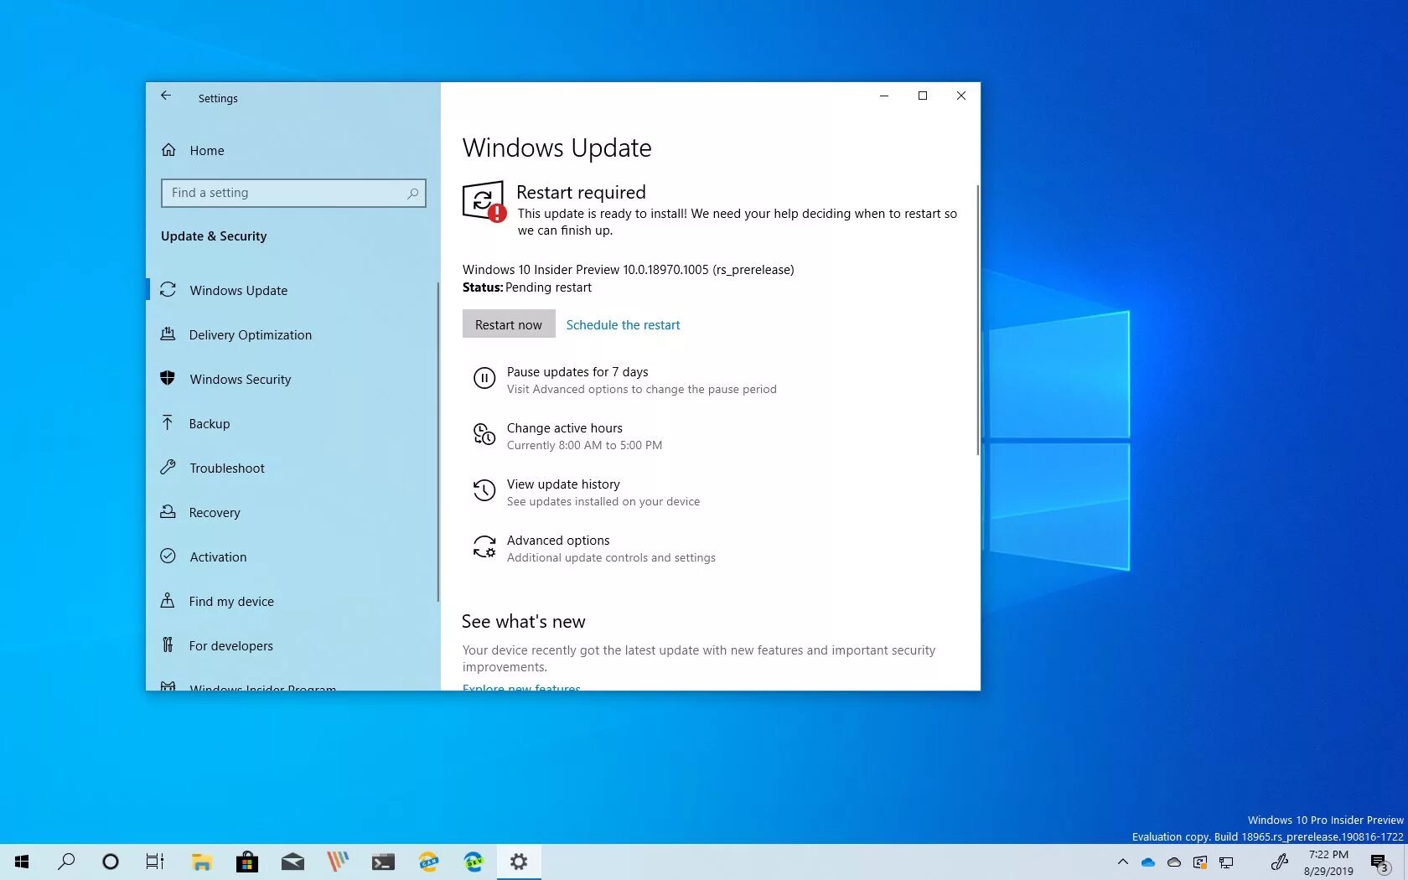Go back using the Settings back arrow

166,96
